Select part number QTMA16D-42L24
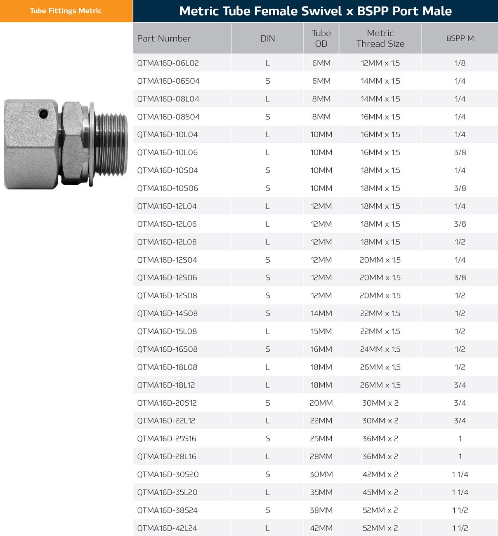The image size is (498, 536). (167, 528)
